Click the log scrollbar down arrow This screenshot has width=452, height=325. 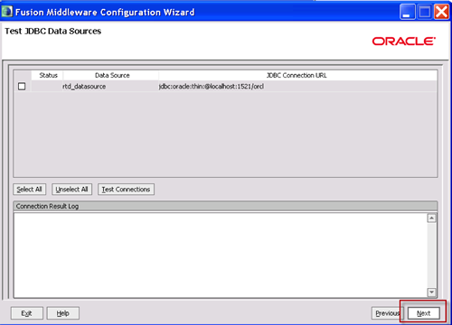[x=432, y=292]
